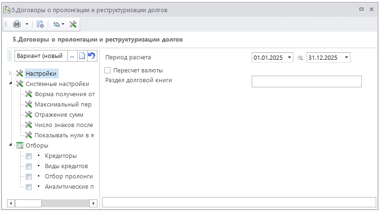This screenshot has width=380, height=212.
Task: Click the document settings icon in toolbar
Action: (x=40, y=24)
